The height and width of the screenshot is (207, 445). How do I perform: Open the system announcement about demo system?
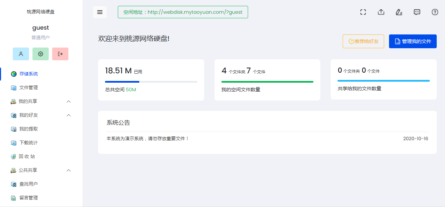(x=148, y=138)
